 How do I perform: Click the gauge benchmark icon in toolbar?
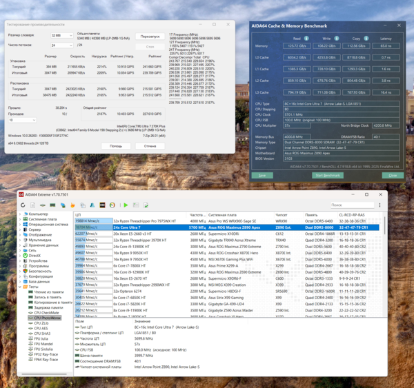pyautogui.click(x=112, y=205)
